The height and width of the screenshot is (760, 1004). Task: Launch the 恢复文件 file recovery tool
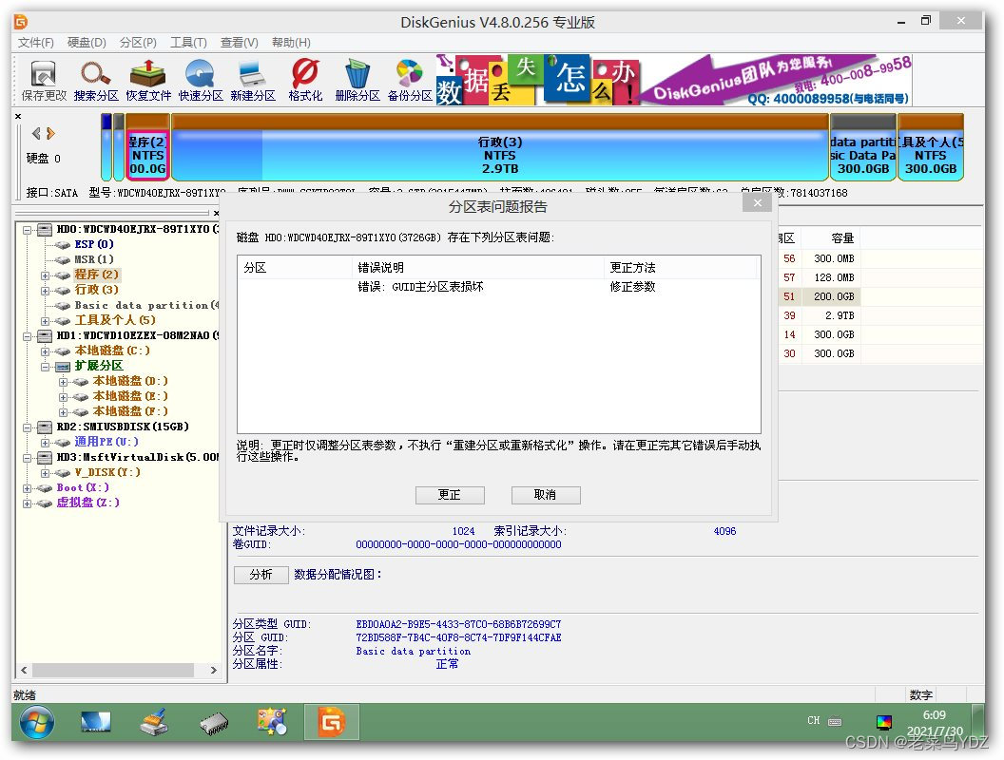click(148, 81)
